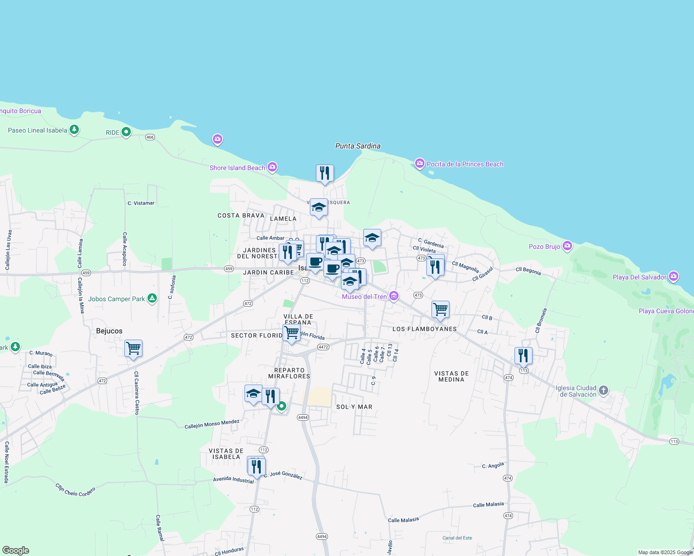This screenshot has height=556, width=694.
Task: Click the school marker near Calle Gardenia
Action: [x=373, y=238]
